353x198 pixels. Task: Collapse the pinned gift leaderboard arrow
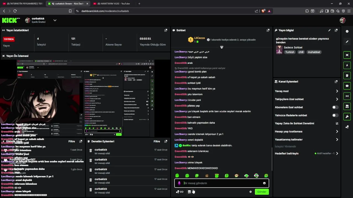pos(221,47)
